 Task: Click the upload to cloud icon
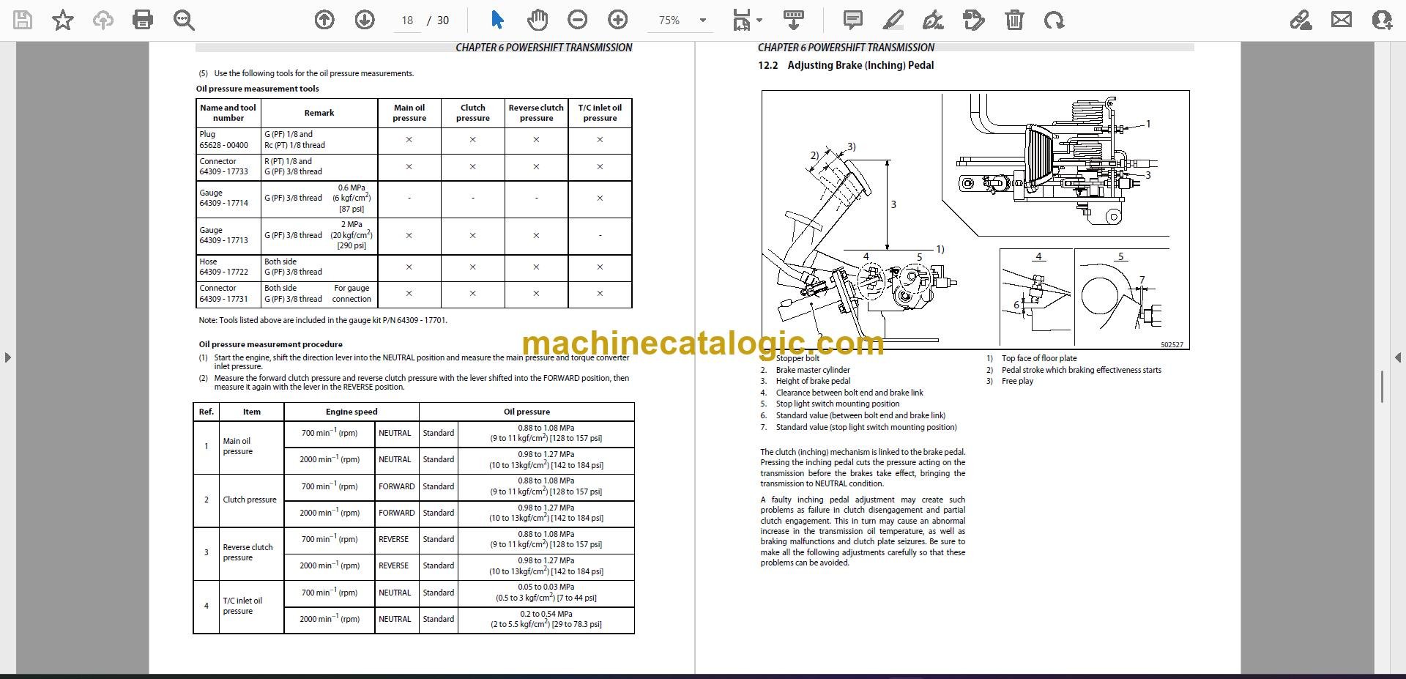pos(103,20)
